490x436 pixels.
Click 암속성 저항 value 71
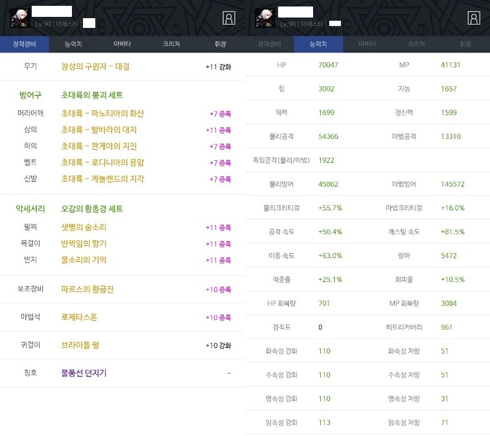click(445, 422)
